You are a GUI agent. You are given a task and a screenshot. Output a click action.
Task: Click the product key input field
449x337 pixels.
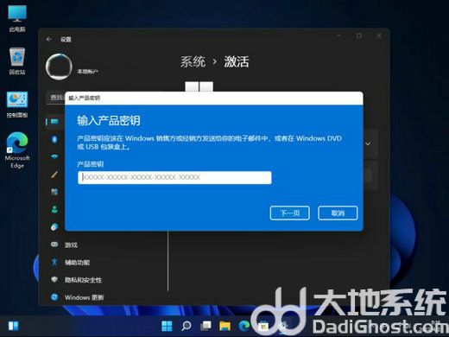tap(174, 177)
